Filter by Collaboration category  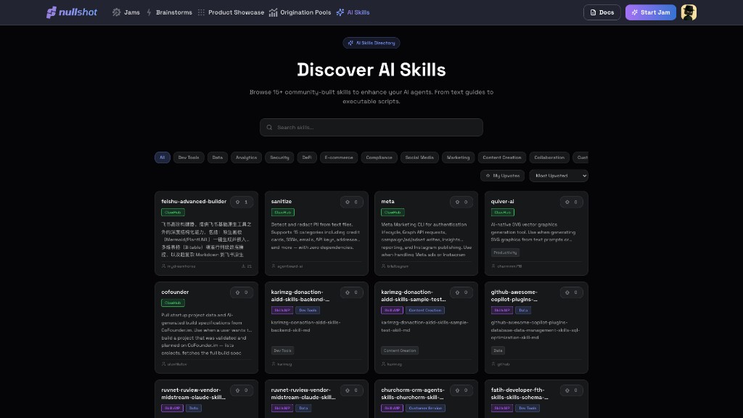pos(549,157)
